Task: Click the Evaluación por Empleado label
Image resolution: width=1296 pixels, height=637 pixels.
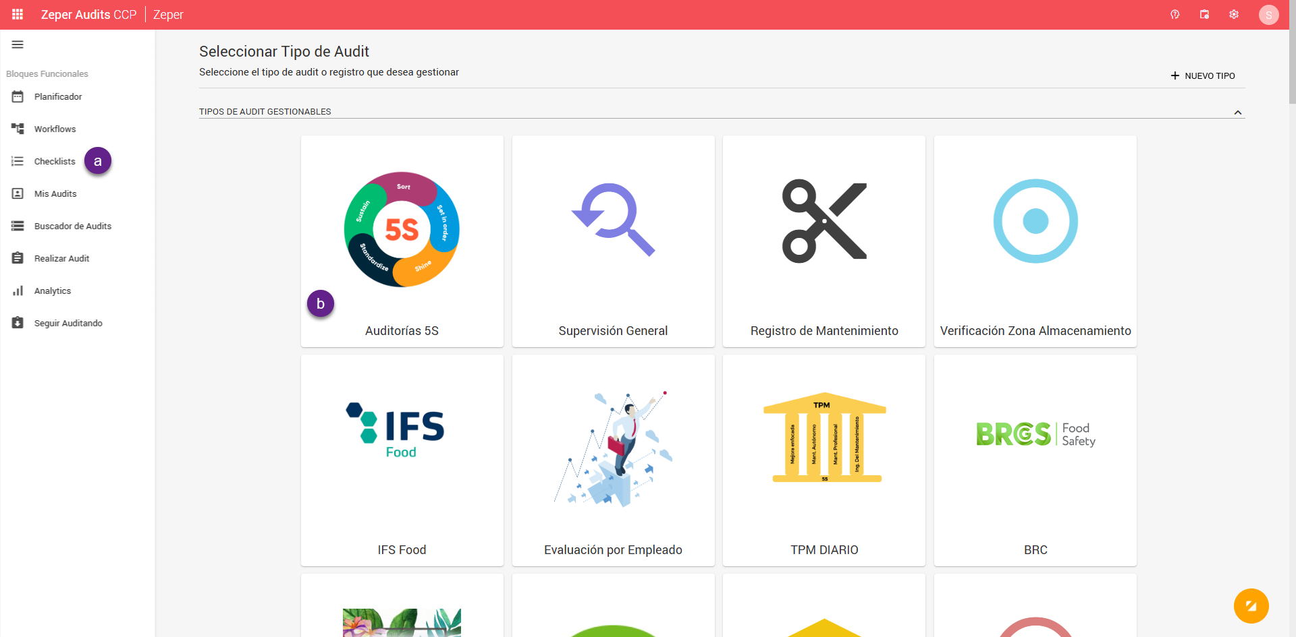Action: point(613,550)
